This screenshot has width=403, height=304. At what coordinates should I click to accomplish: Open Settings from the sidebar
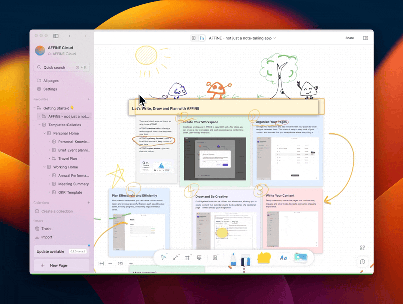50,89
